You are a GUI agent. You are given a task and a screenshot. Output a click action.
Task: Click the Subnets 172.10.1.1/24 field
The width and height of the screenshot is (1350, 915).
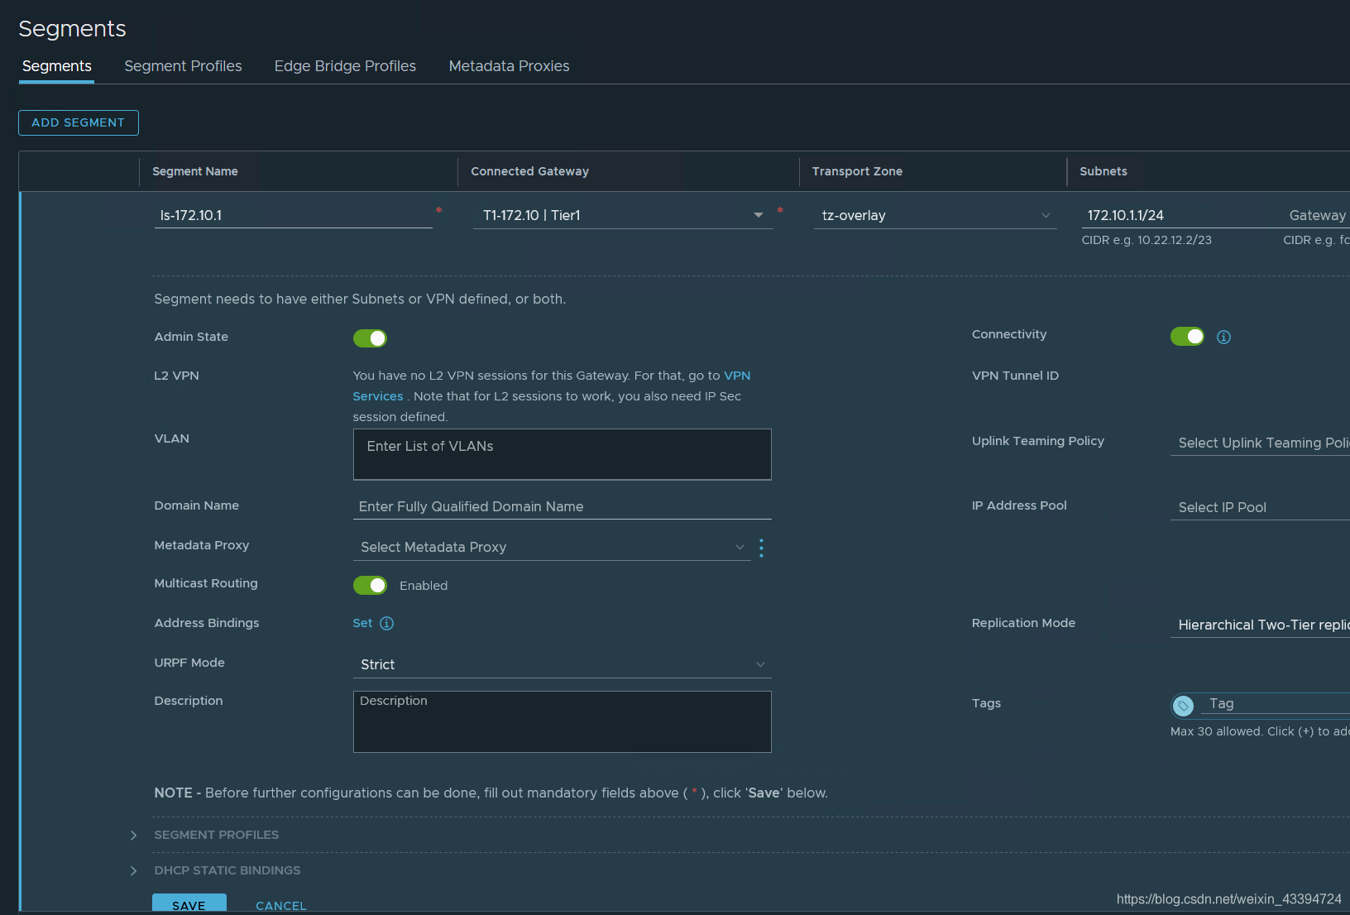tap(1177, 215)
